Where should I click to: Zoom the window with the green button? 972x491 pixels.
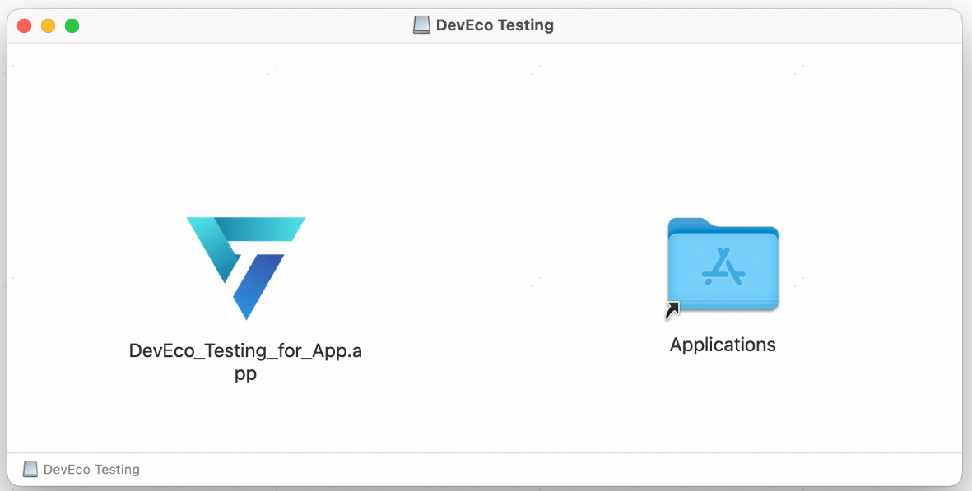72,25
